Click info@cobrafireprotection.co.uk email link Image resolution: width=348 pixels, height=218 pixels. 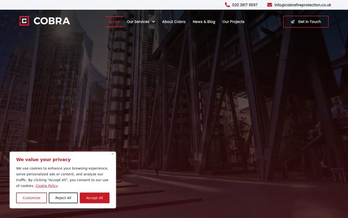click(x=303, y=5)
